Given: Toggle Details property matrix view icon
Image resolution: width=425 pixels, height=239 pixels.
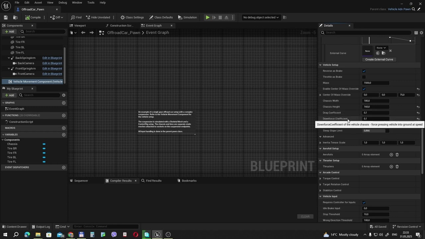Looking at the screenshot, I should (416, 33).
